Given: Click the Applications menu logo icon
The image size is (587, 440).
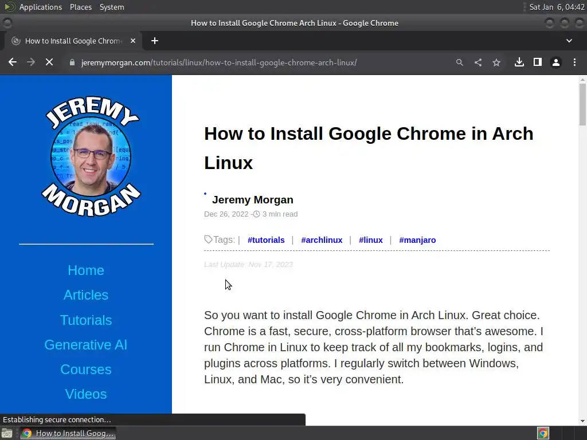Looking at the screenshot, I should (10, 7).
